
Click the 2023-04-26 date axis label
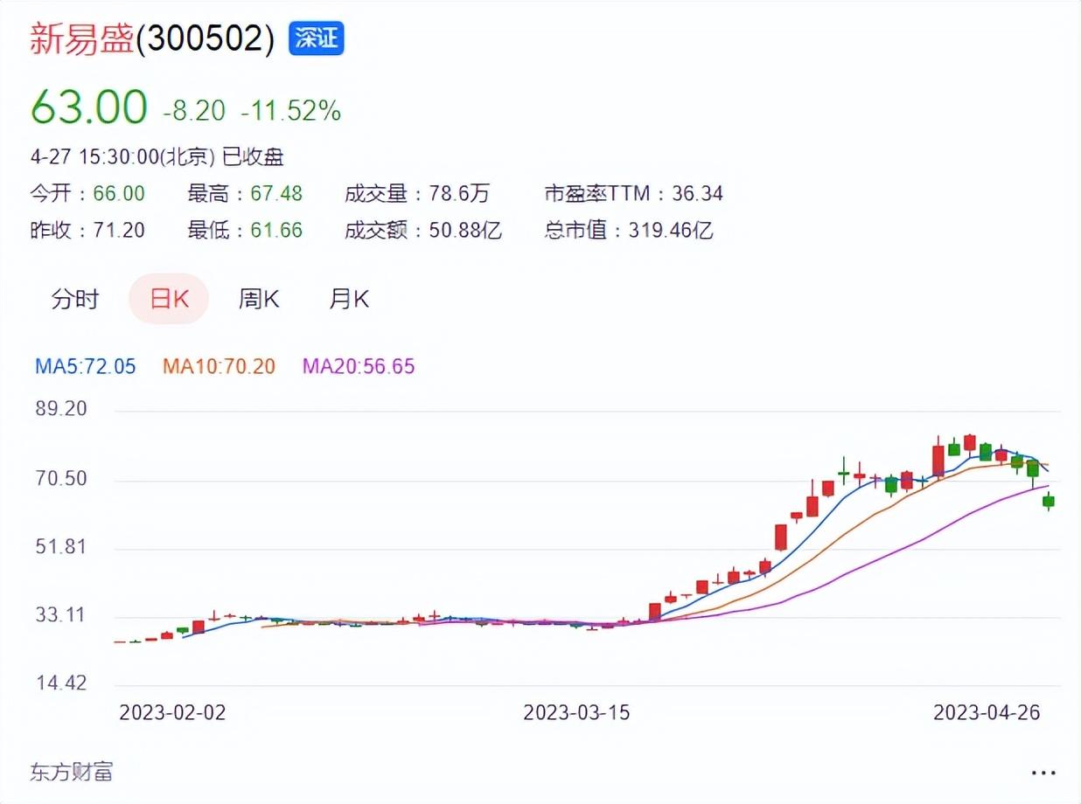pos(987,712)
